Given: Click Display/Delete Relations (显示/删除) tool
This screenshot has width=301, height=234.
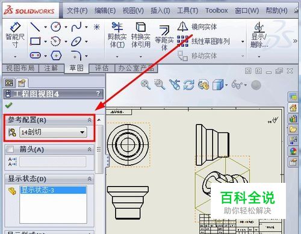Looking at the screenshot, I should [259, 35].
